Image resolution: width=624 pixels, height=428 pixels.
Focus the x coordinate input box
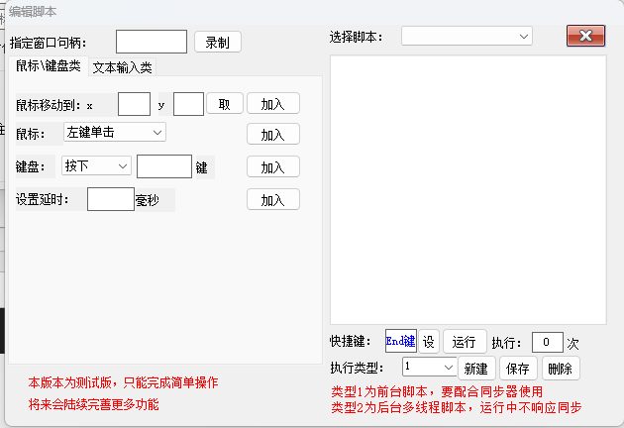click(134, 104)
